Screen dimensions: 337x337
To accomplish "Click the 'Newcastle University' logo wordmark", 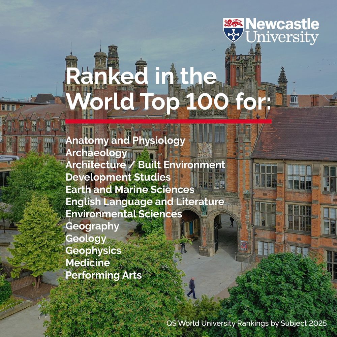I will click(282, 31).
